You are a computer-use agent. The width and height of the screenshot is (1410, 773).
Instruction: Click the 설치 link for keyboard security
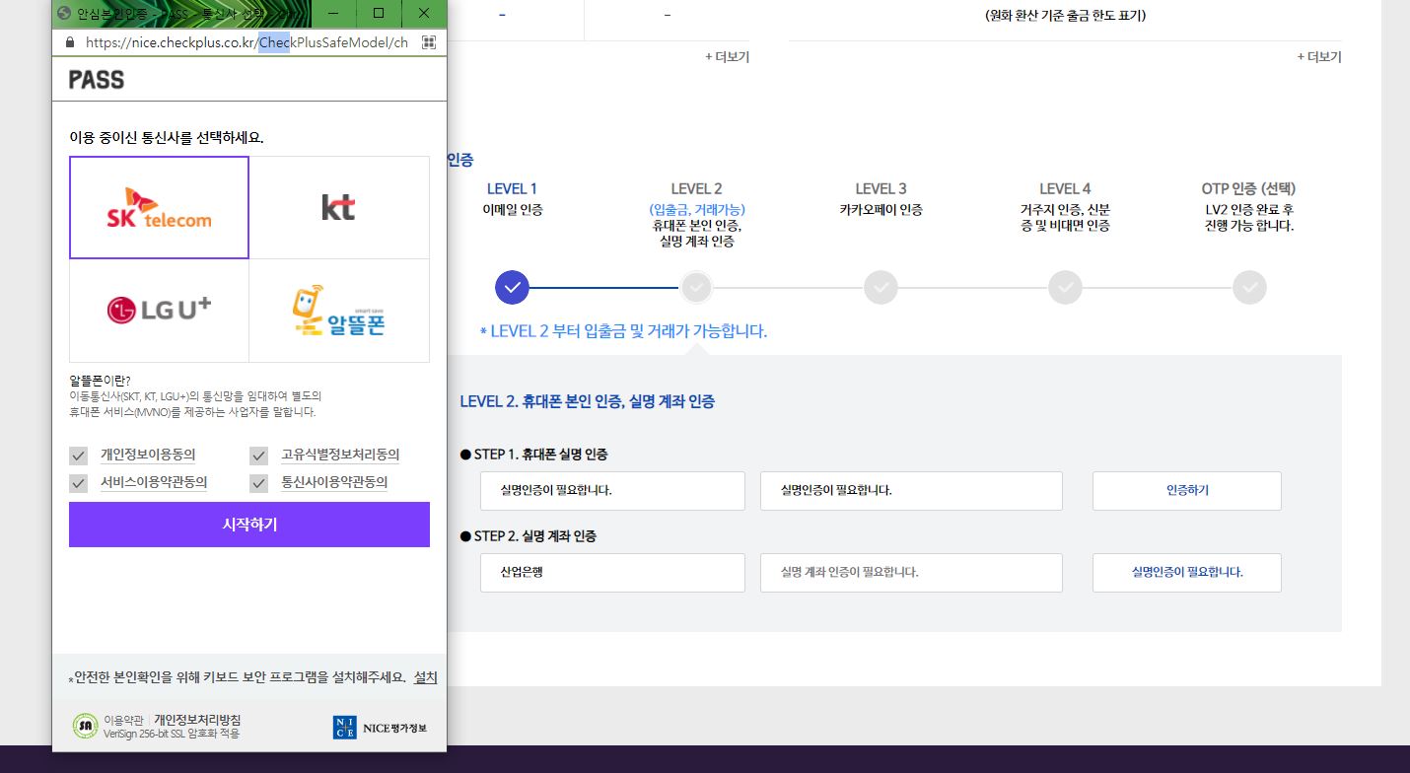[425, 677]
